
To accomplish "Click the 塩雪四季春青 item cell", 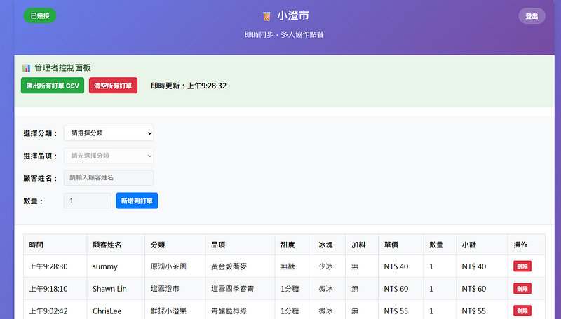I will tap(240, 289).
